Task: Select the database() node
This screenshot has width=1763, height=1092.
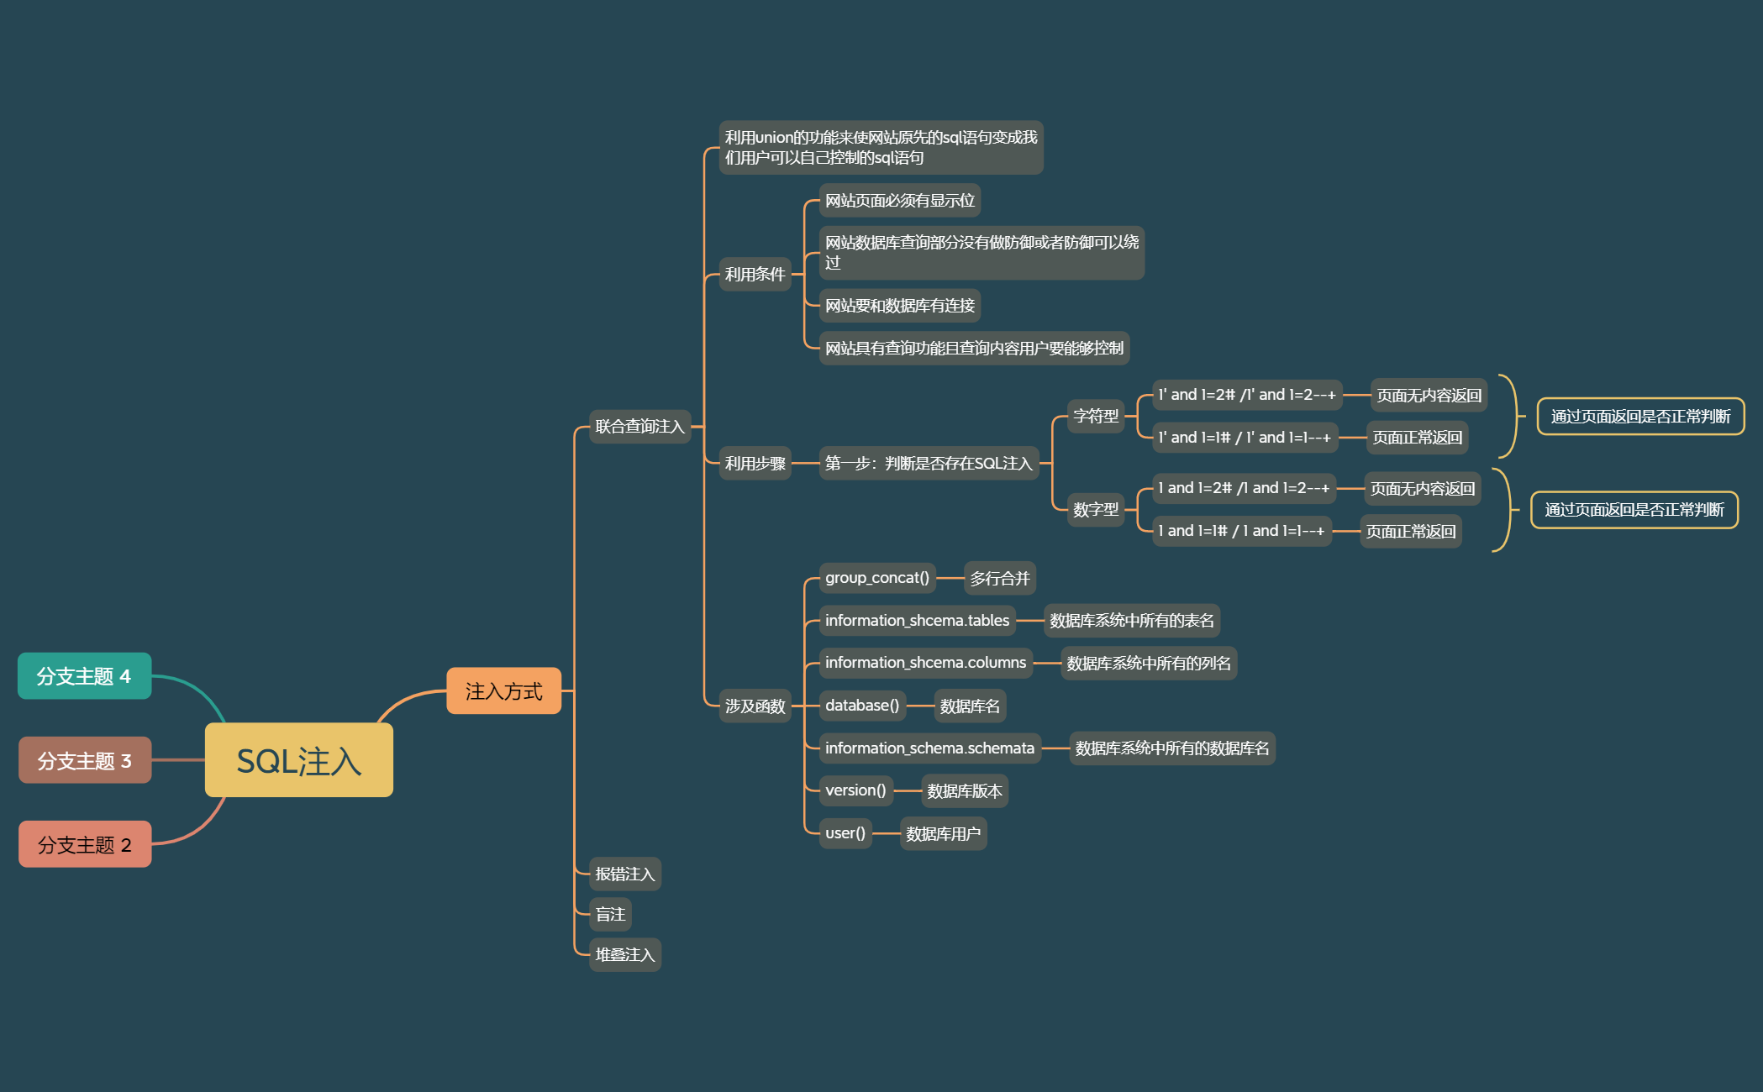Action: [862, 706]
